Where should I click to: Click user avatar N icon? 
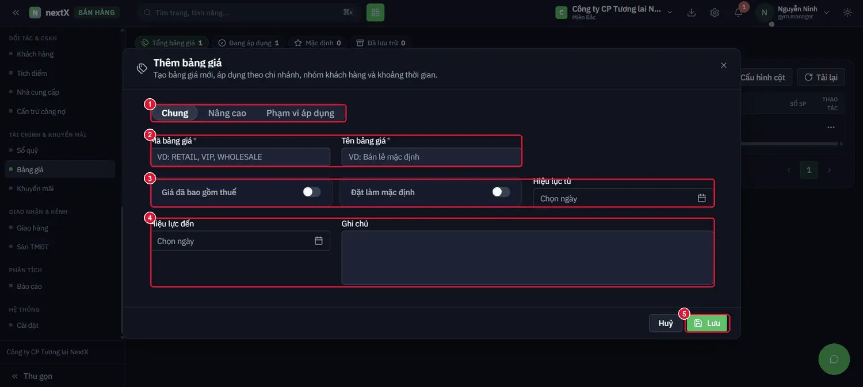[764, 12]
